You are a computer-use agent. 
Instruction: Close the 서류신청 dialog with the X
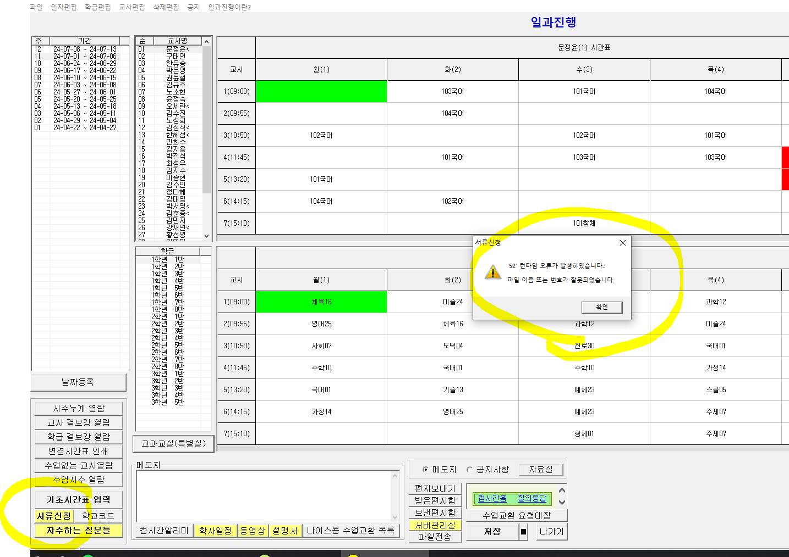coord(623,243)
